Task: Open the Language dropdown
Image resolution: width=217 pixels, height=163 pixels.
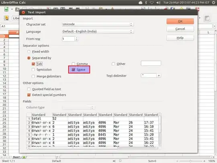Action: click(x=98, y=31)
